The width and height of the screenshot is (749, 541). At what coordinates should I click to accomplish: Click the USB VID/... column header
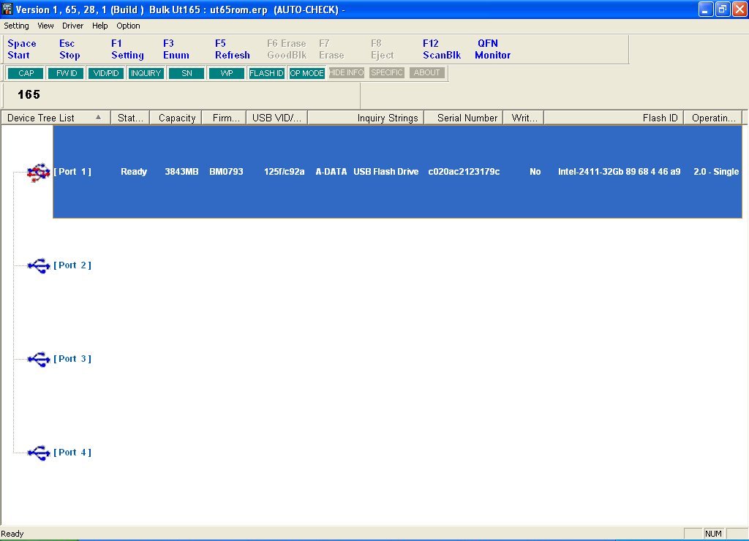tap(277, 118)
